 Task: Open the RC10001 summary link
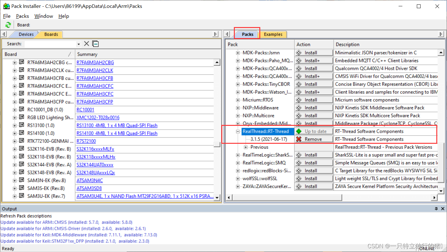[x=85, y=109]
